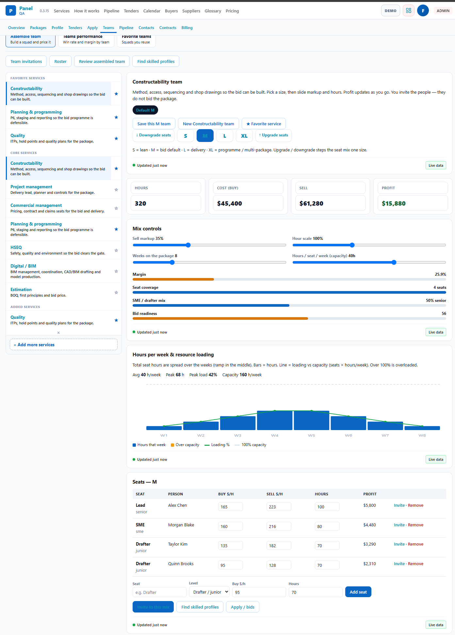Image resolution: width=455 pixels, height=635 pixels.
Task: Adjust Weeks on the package slider
Action: 209,262
